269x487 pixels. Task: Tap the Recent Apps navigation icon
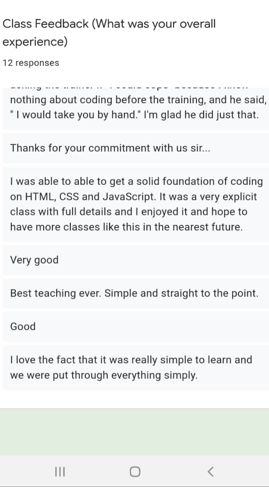(60, 471)
